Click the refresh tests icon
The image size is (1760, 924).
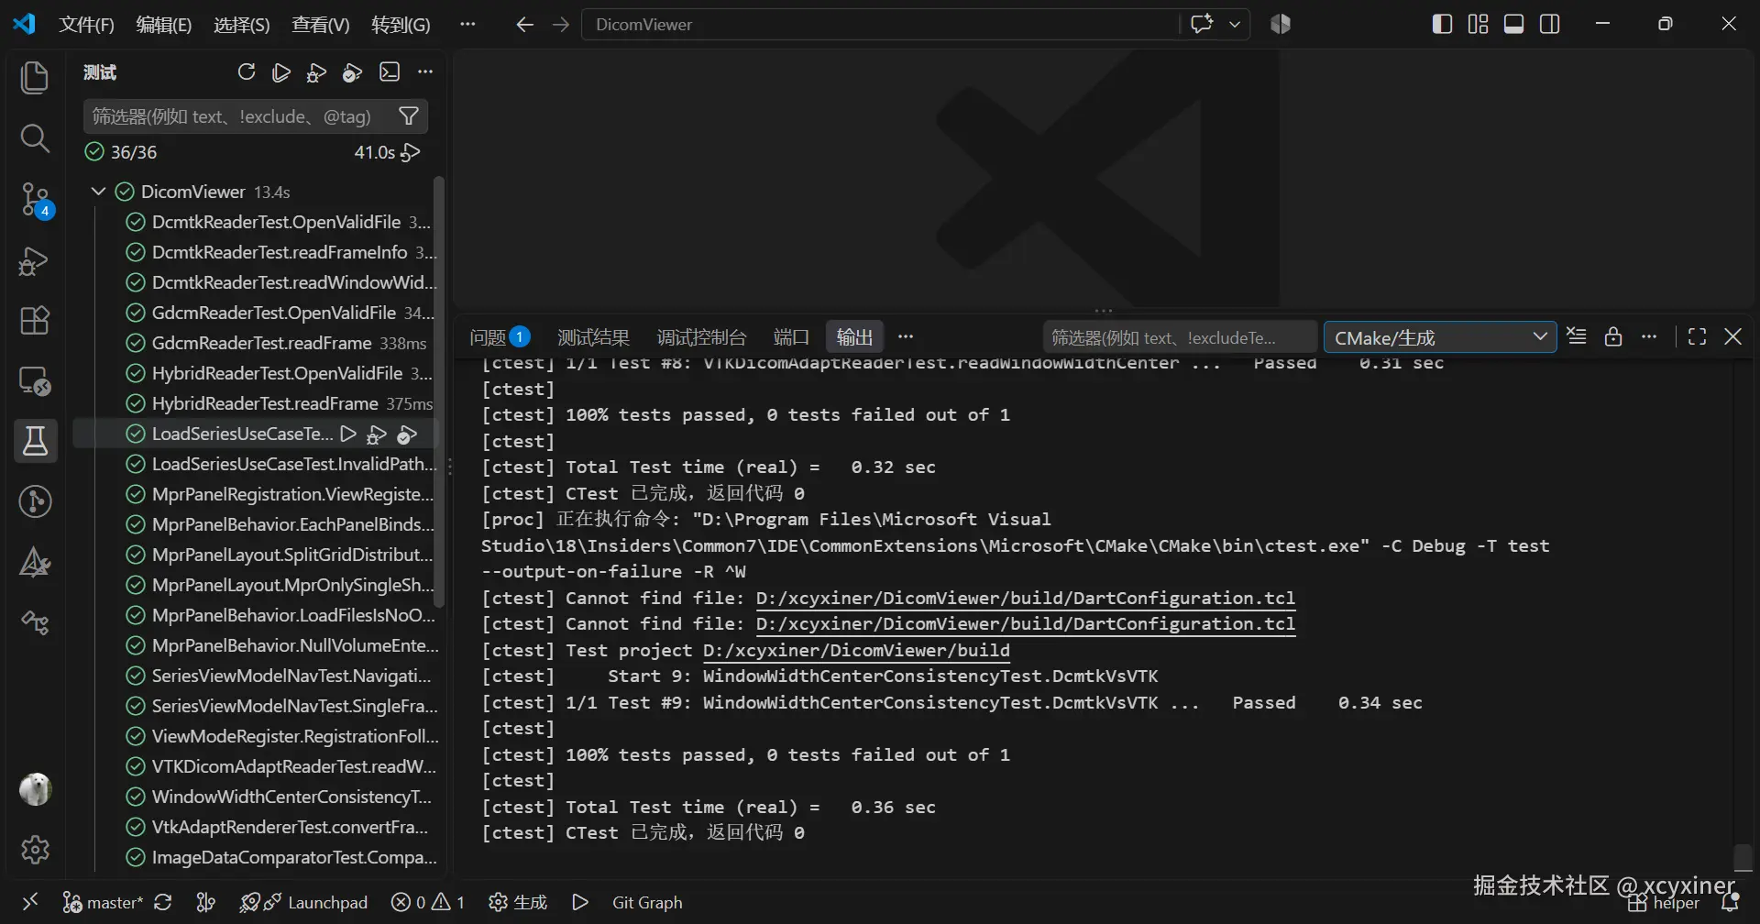247,72
